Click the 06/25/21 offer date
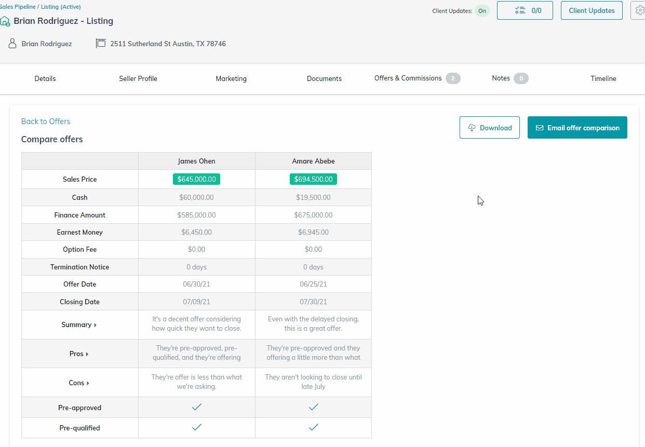This screenshot has width=645, height=447. [x=313, y=285]
